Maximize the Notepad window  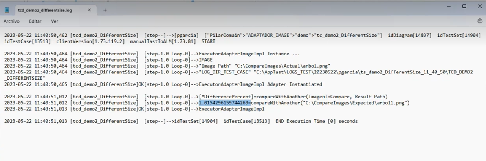[464, 6]
